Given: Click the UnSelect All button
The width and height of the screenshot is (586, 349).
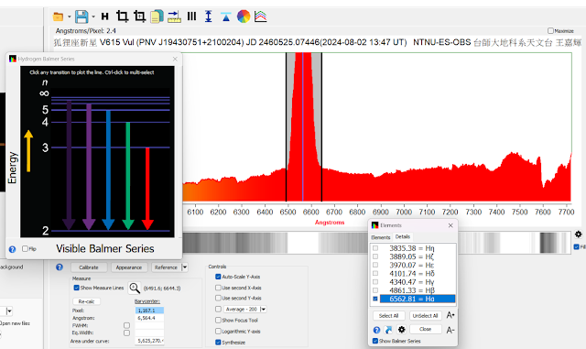Looking at the screenshot, I should (425, 316).
